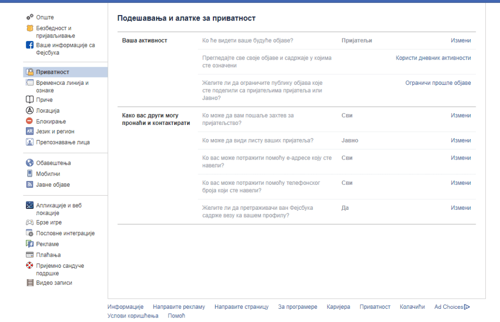
Task: Click the Помоћ footer link
Action: [x=177, y=316]
